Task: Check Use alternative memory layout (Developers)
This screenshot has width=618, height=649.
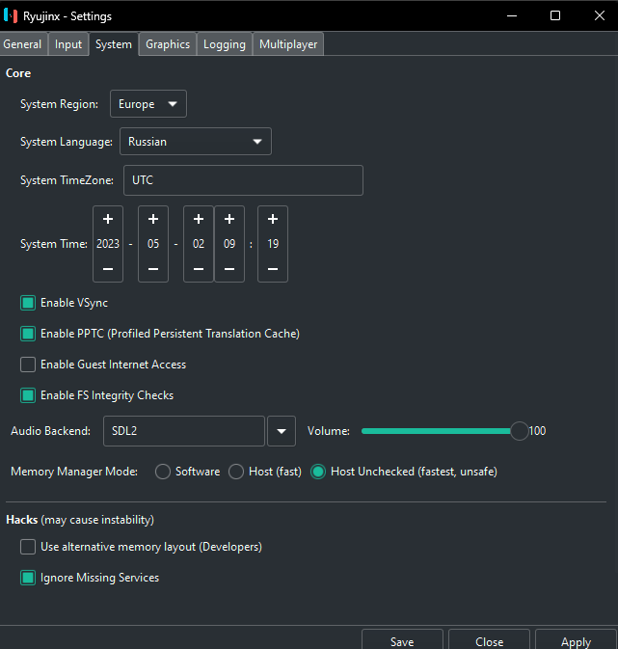Action: point(28,547)
